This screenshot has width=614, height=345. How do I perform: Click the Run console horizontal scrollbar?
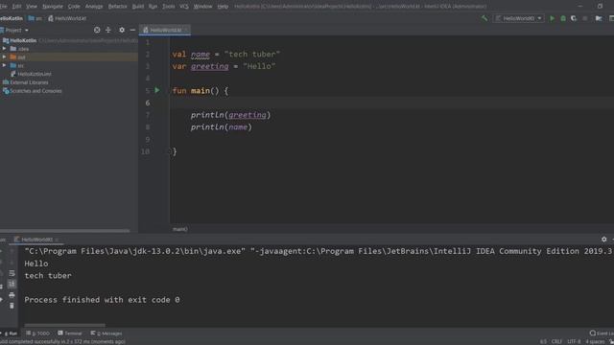64,325
